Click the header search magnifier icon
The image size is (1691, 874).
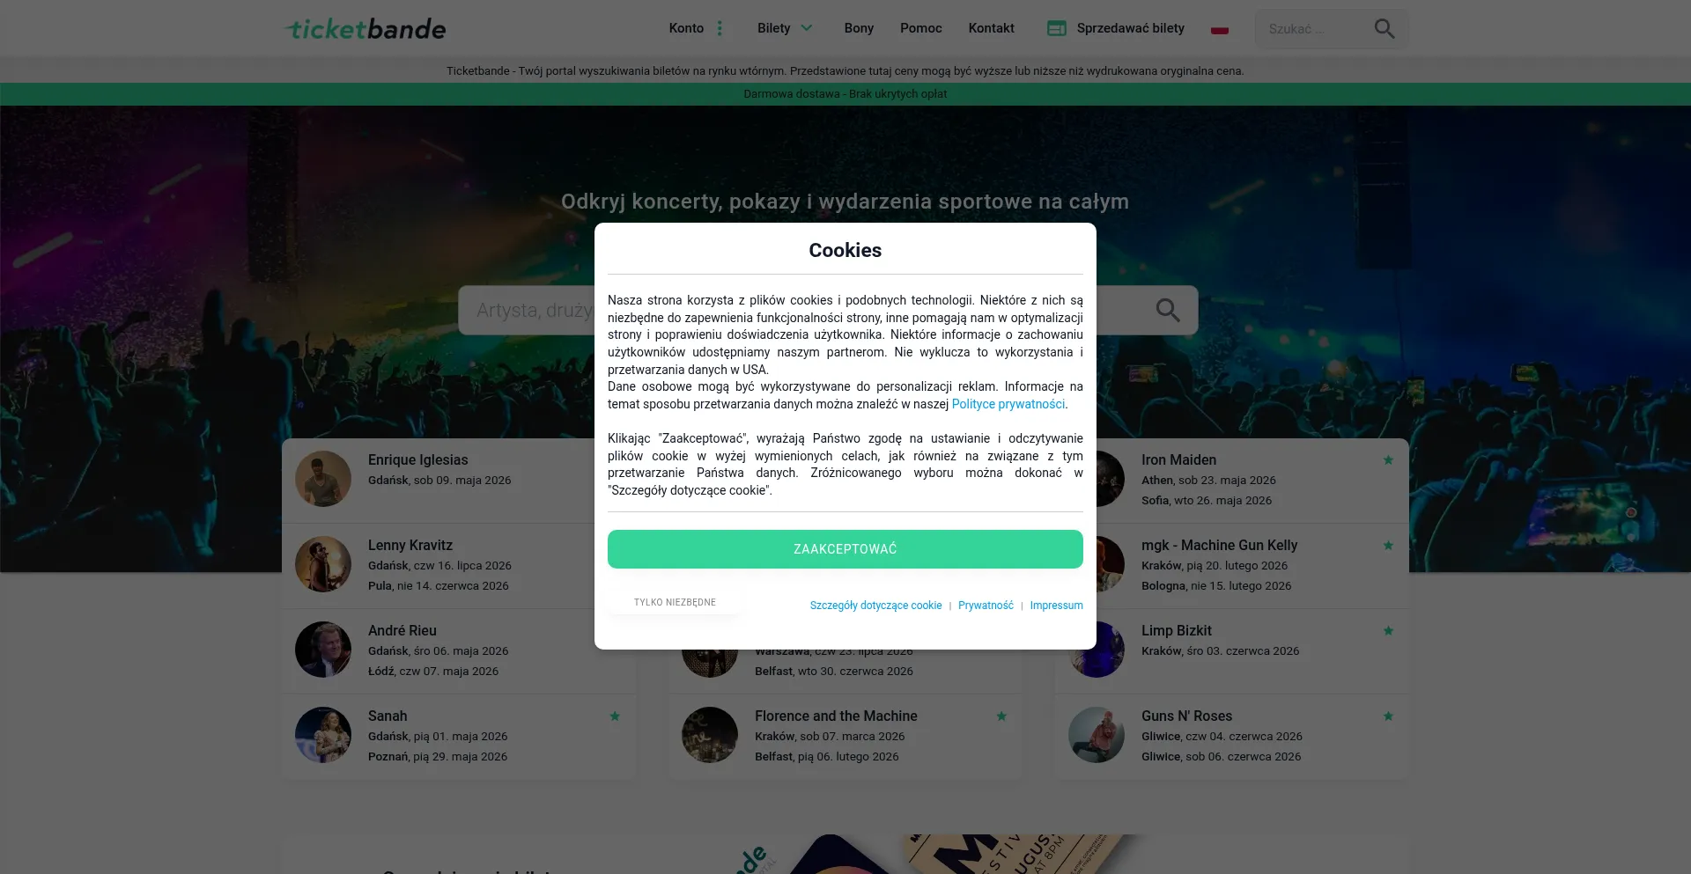tap(1385, 29)
